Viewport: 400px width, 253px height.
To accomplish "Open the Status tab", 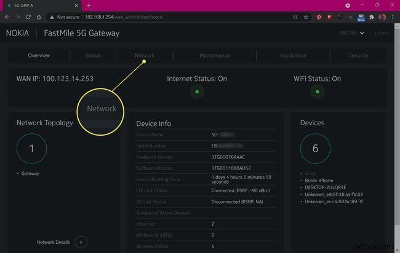I will click(x=93, y=55).
